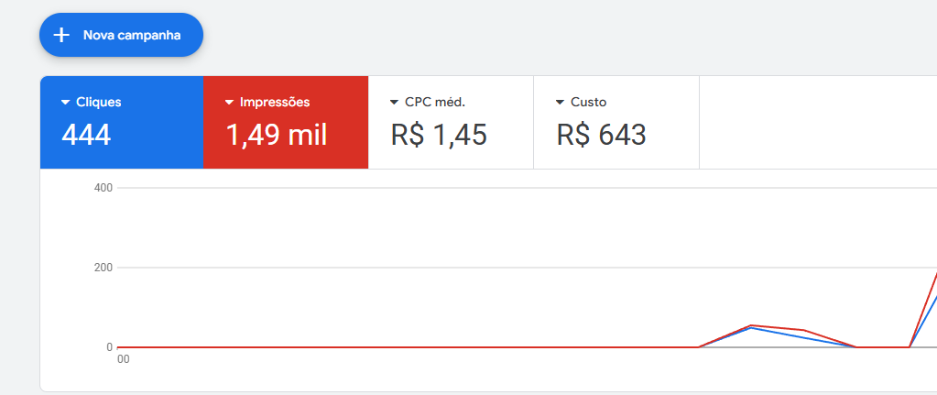Viewport: 937px width, 395px height.
Task: Expand the Custo metric dropdown arrow
Action: tap(560, 103)
